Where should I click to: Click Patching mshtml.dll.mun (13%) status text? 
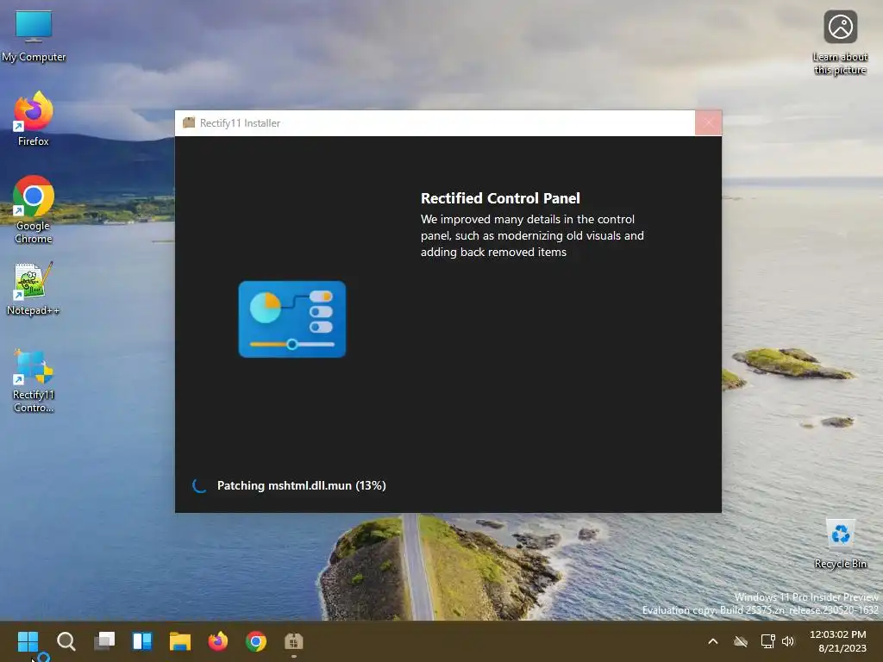pos(301,485)
